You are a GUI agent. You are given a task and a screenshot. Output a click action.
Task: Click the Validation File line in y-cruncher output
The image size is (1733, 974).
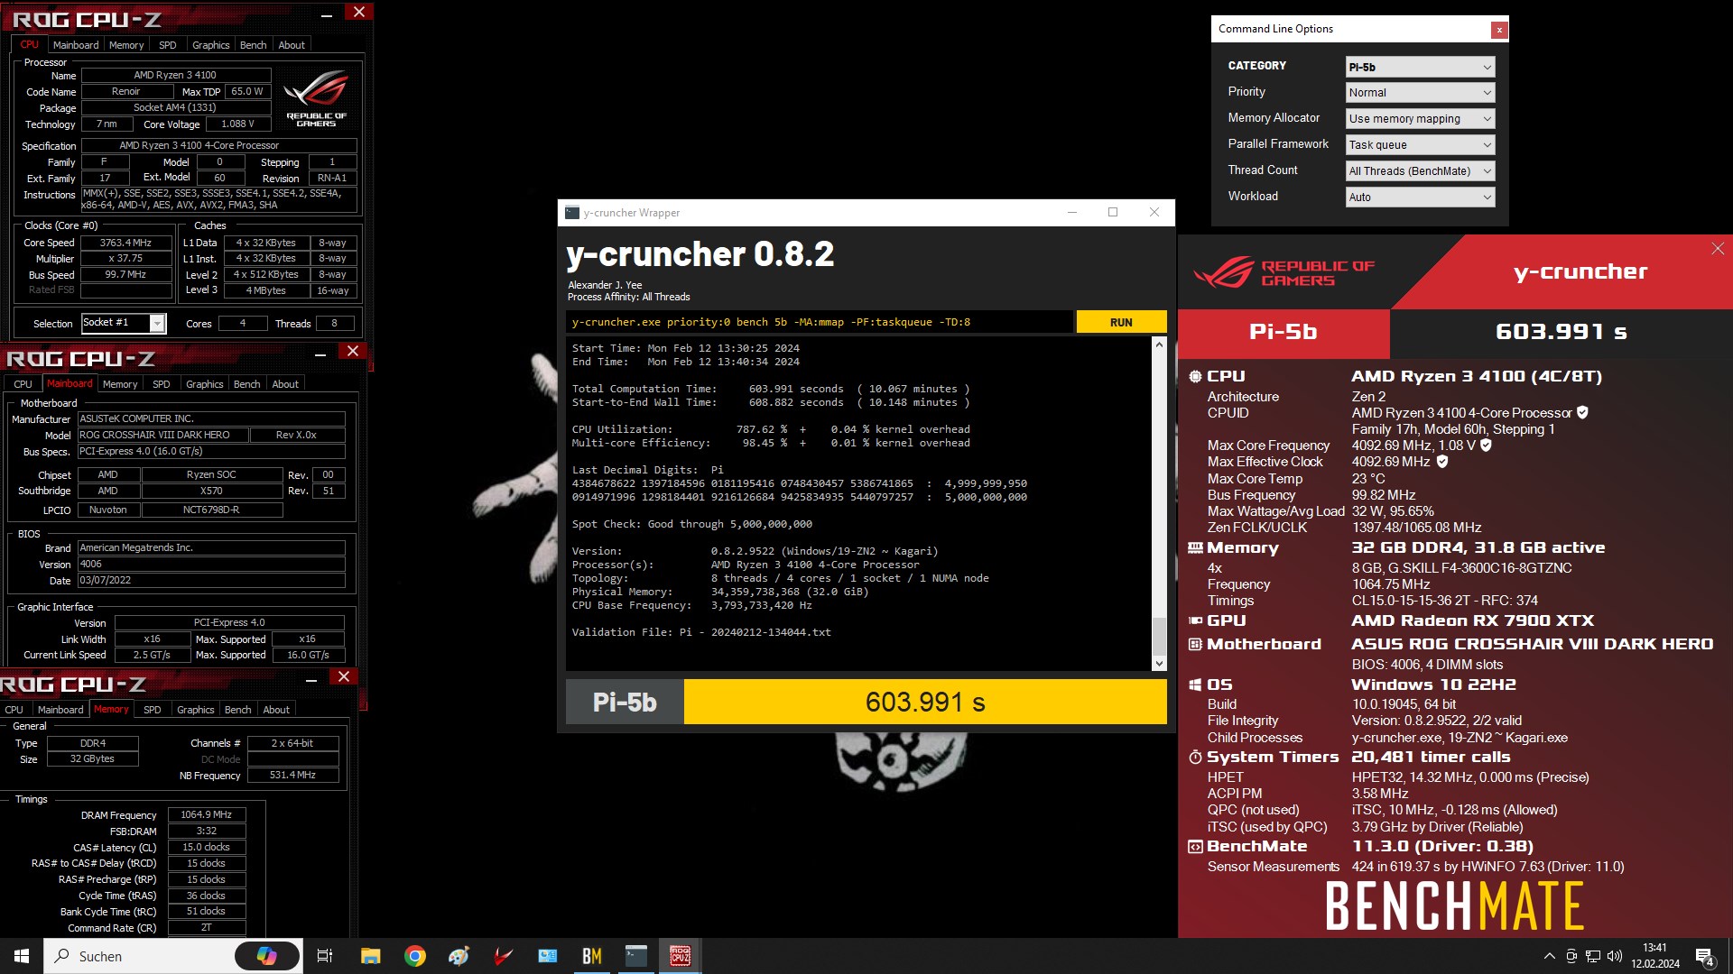pos(701,632)
